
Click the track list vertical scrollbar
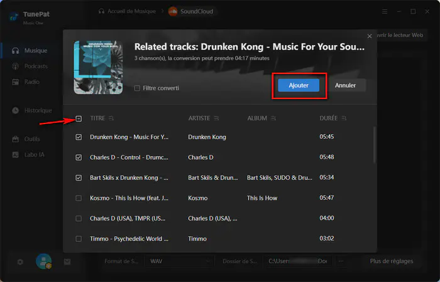[375, 145]
